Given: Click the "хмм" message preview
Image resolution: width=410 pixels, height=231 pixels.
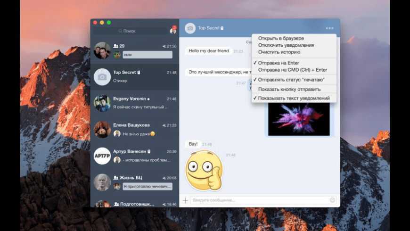Looking at the screenshot, I should click(x=148, y=55).
